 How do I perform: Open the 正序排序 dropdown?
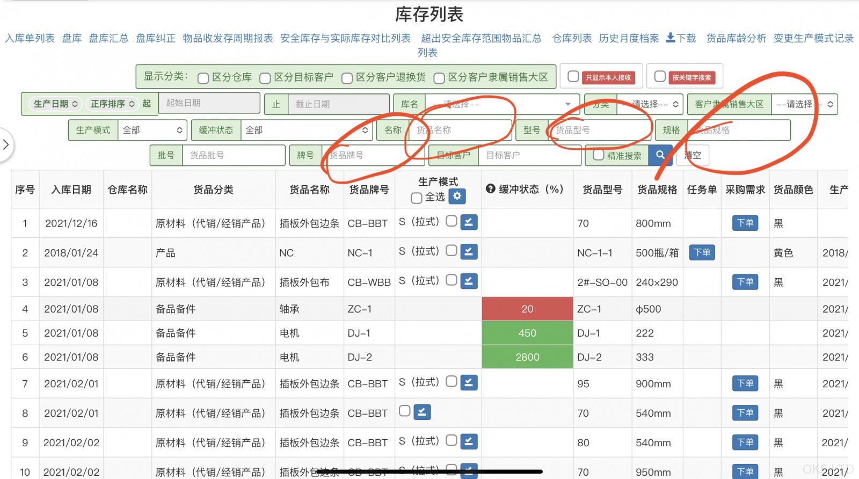(x=112, y=104)
